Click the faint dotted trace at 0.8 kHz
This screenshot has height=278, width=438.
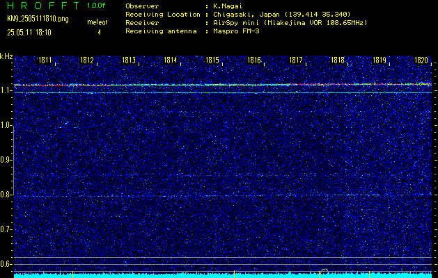223,195
